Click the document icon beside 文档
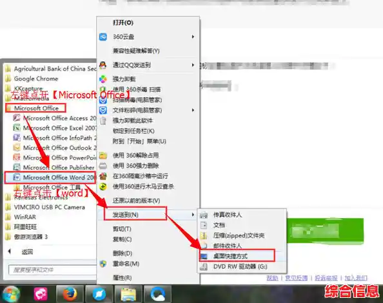This screenshot has width=383, height=303. click(x=204, y=225)
